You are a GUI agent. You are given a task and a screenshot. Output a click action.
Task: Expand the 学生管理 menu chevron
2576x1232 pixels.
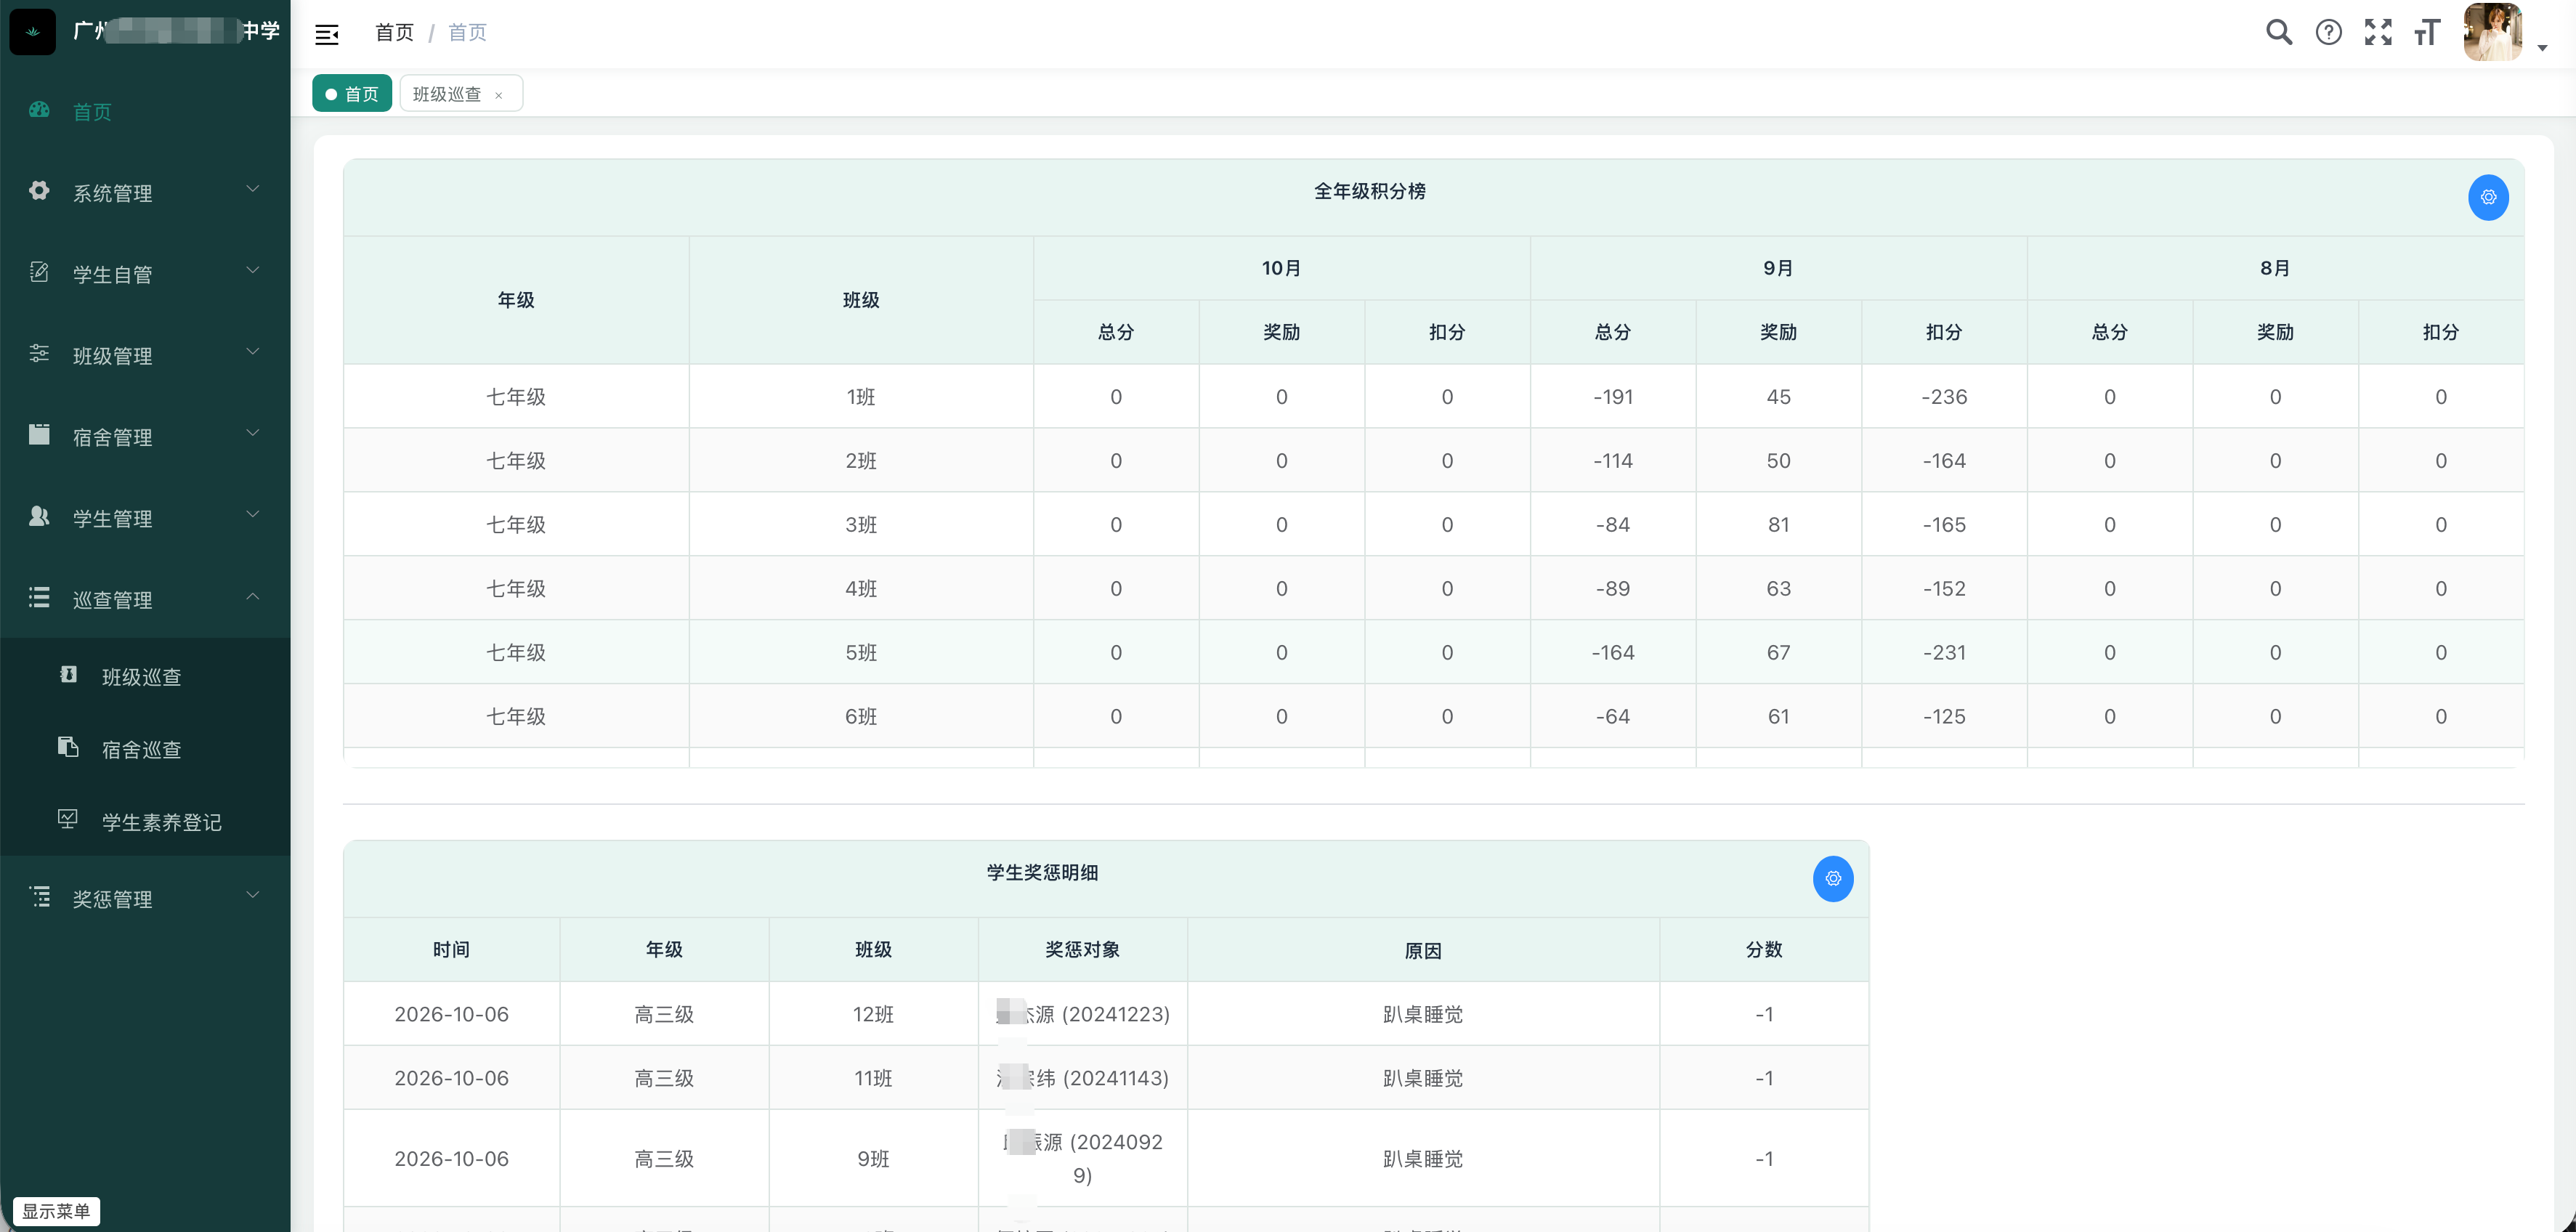pyautogui.click(x=253, y=515)
